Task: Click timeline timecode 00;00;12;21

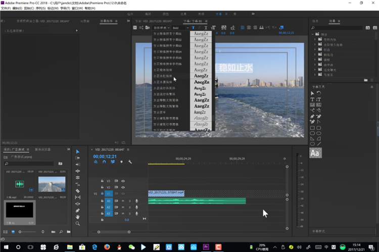Action: 105,157
